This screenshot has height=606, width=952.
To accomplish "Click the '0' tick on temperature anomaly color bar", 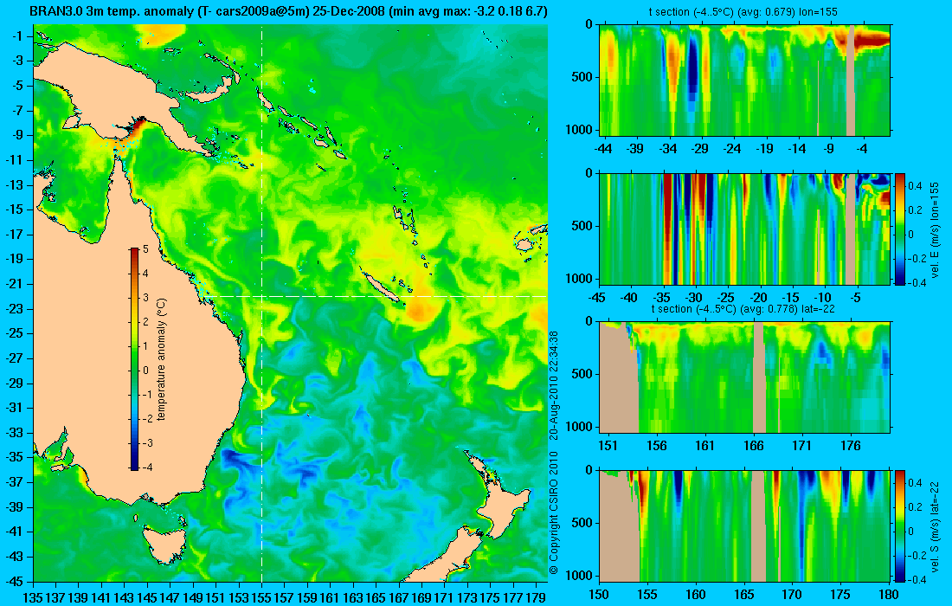I will pos(145,371).
